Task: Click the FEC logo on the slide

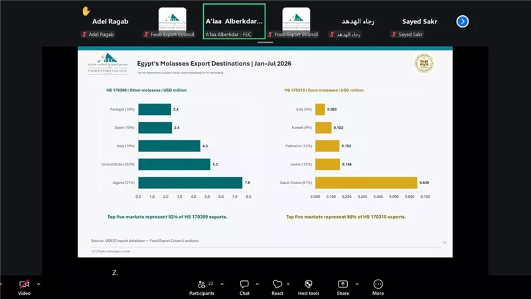Action: click(x=108, y=64)
